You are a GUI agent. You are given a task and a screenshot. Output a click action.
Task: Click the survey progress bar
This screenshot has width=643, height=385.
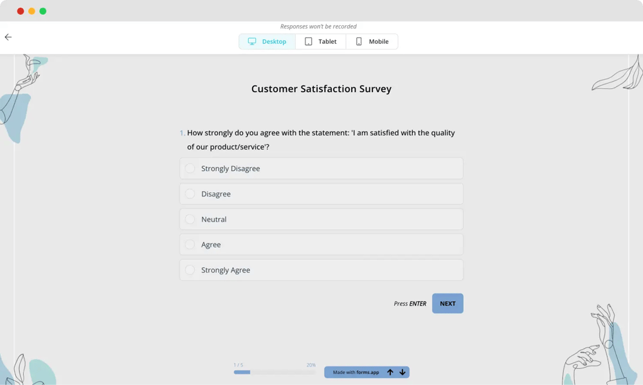(275, 372)
